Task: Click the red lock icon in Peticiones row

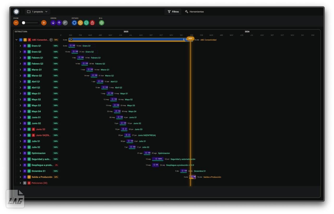Action: pyautogui.click(x=29, y=183)
